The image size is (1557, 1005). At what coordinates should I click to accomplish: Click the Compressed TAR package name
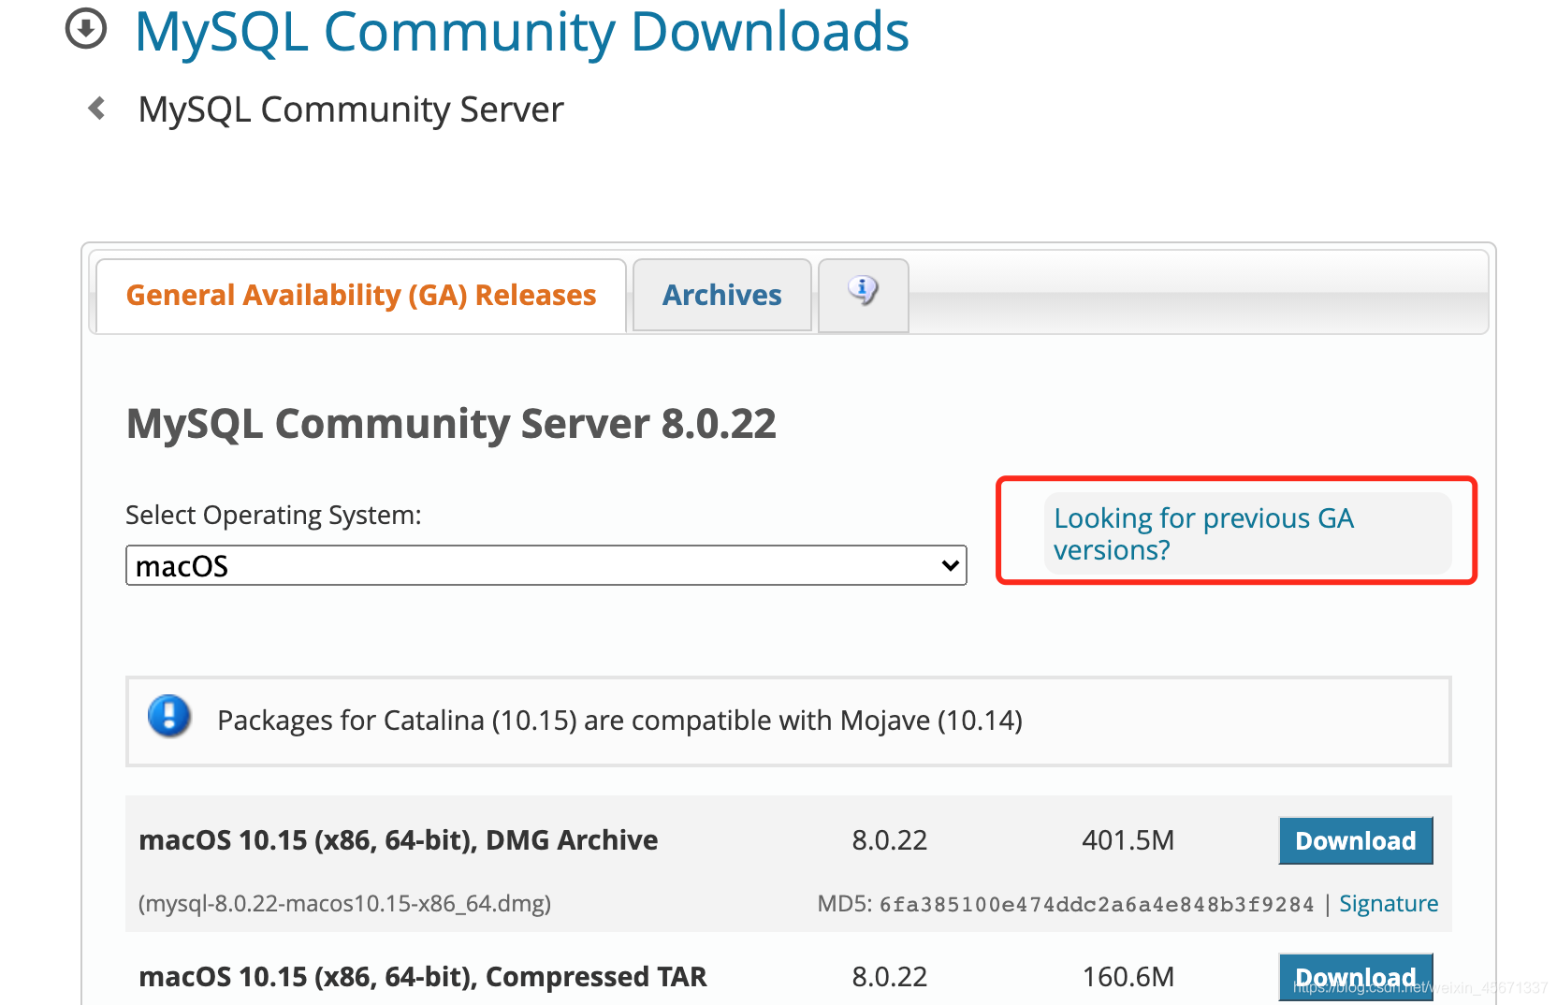(423, 977)
